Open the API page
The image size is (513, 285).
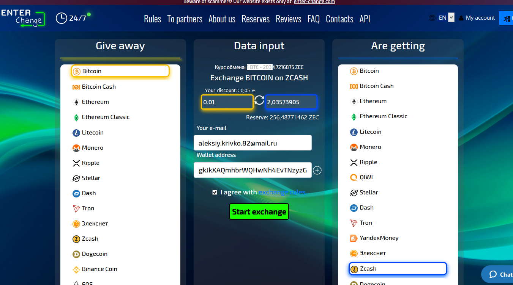(x=365, y=19)
